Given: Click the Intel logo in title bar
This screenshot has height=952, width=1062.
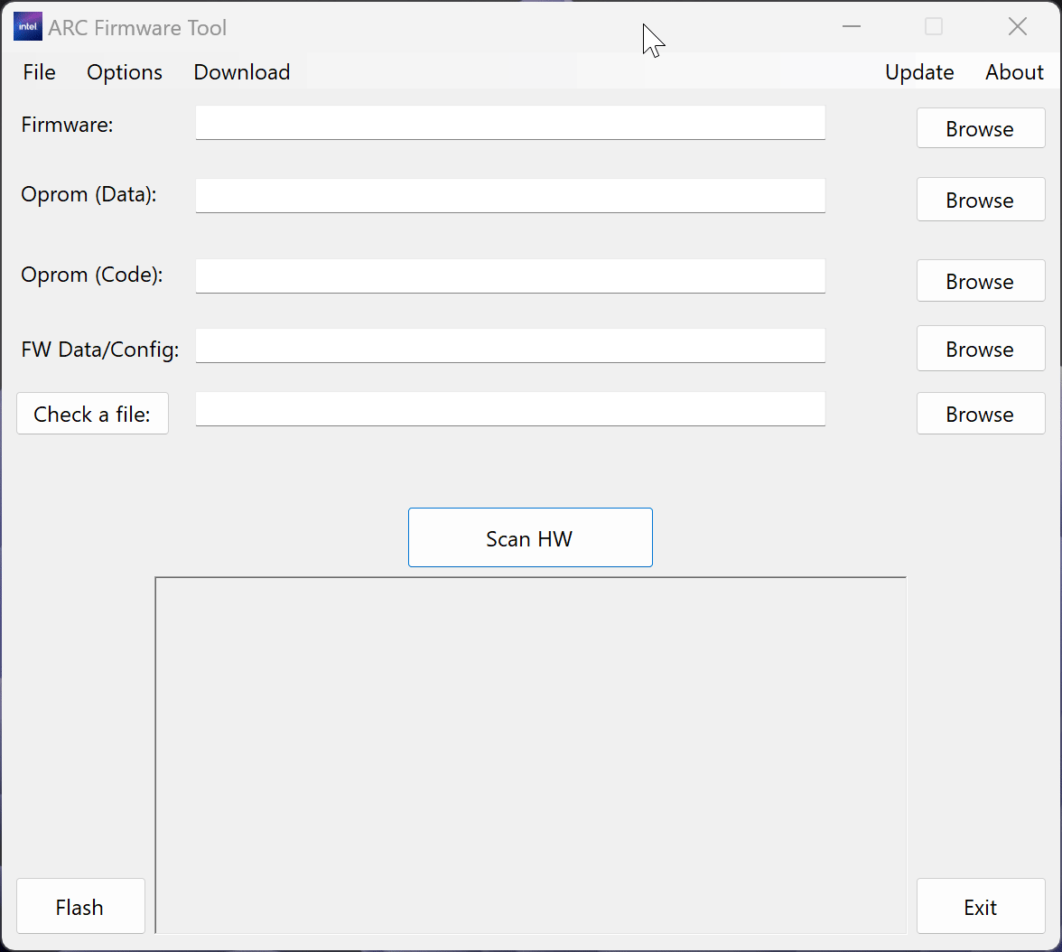Looking at the screenshot, I should (x=28, y=27).
